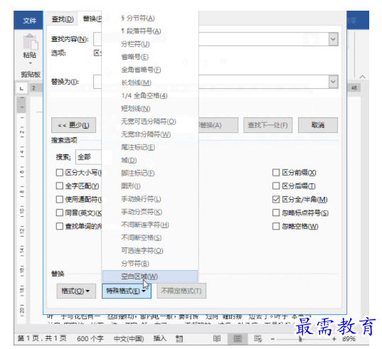Enable 忽略标点符号(S) checkbox
Viewport: 382px width, 349px height.
276,213
